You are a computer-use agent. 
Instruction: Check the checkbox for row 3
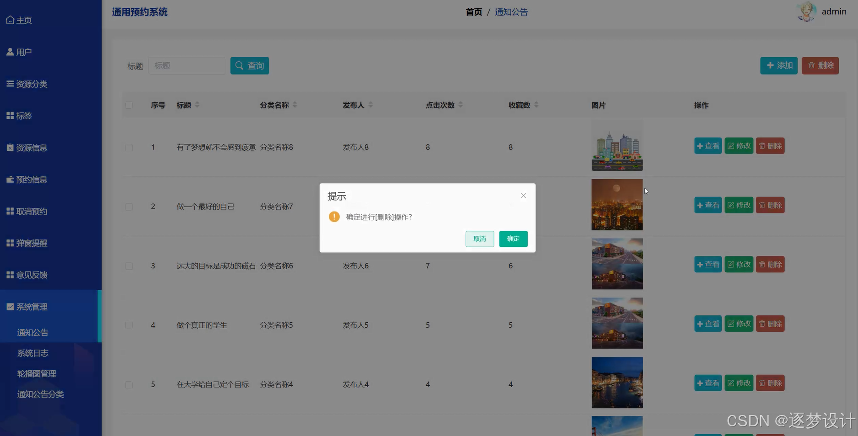(x=129, y=266)
